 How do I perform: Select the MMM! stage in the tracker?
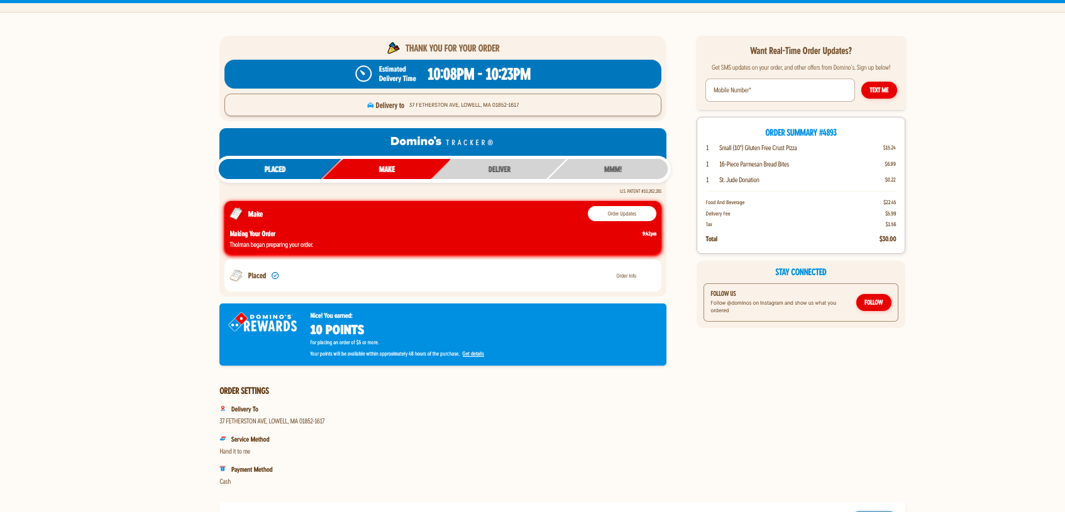pyautogui.click(x=612, y=169)
